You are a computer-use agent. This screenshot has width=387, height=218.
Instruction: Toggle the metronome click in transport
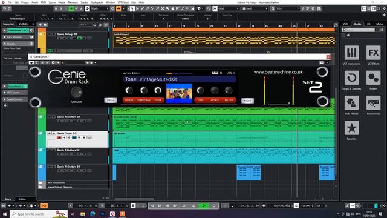pos(347,206)
